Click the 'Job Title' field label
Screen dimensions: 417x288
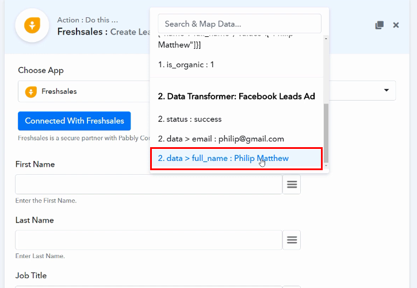click(x=31, y=275)
